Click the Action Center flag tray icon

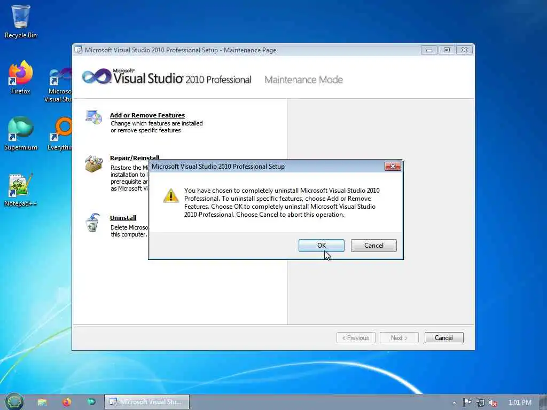click(467, 403)
